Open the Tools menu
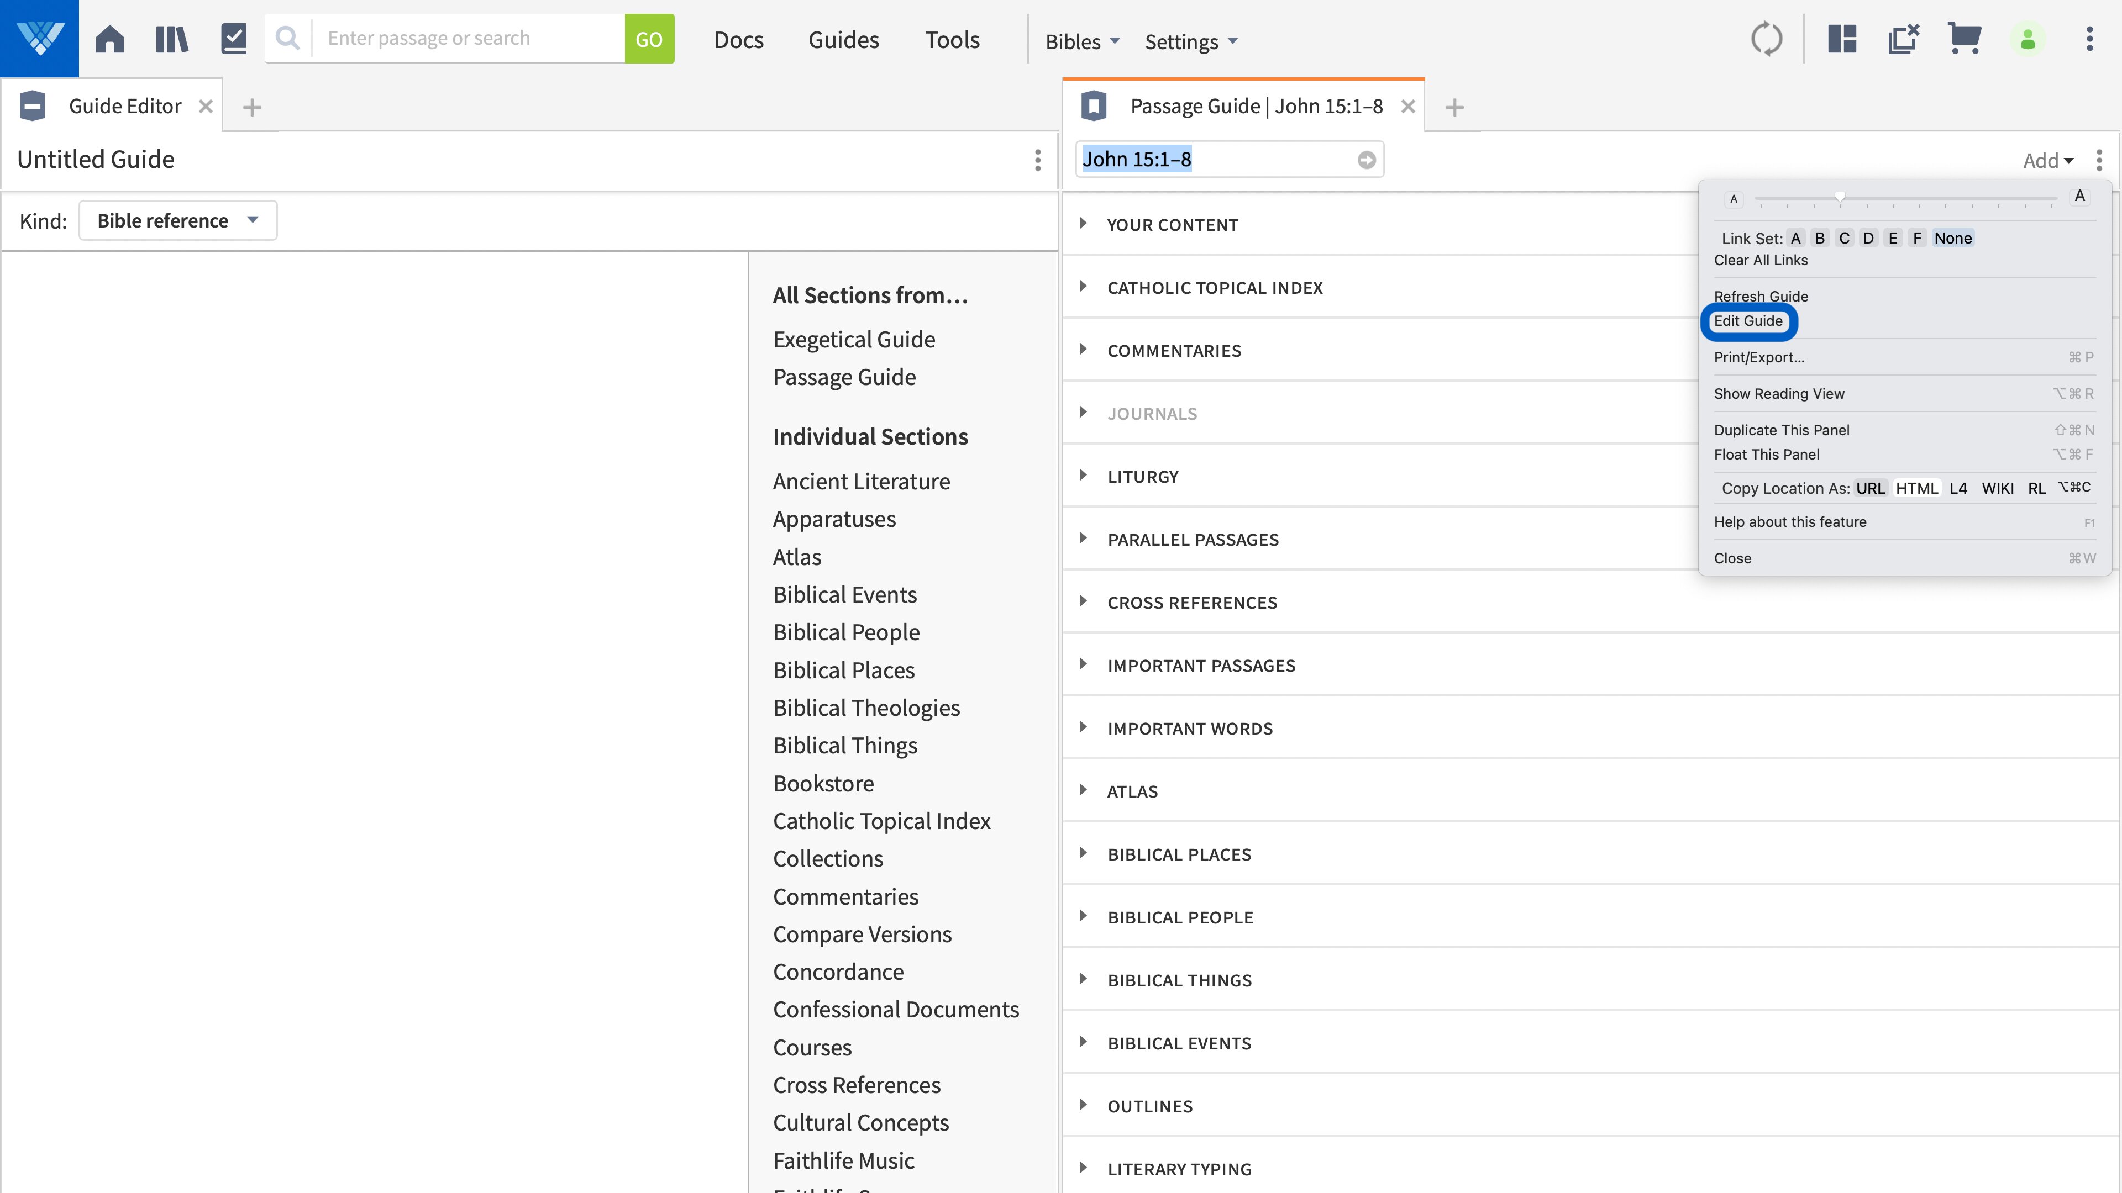Viewport: 2122px width, 1193px height. tap(952, 39)
